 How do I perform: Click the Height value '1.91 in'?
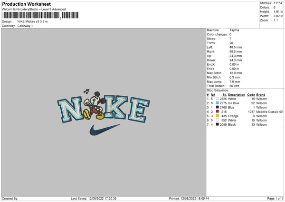click(278, 11)
